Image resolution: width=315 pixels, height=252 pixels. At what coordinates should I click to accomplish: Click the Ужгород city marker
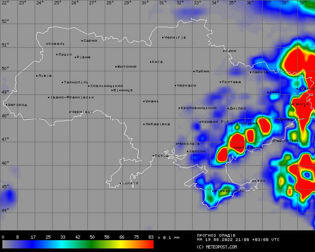click(x=7, y=105)
